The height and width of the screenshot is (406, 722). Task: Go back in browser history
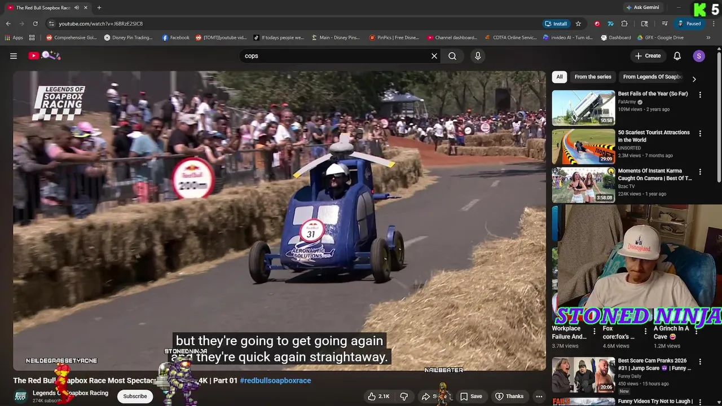coord(8,24)
